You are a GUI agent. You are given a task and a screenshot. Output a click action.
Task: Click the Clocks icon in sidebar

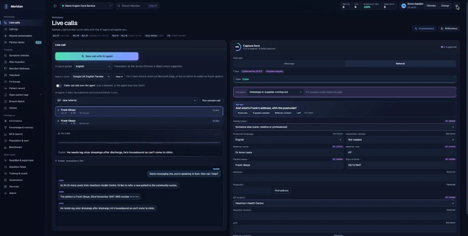point(6,108)
